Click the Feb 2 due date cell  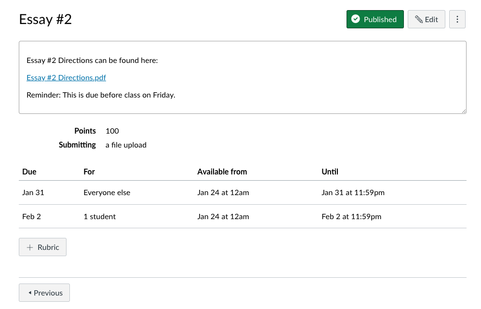click(31, 217)
